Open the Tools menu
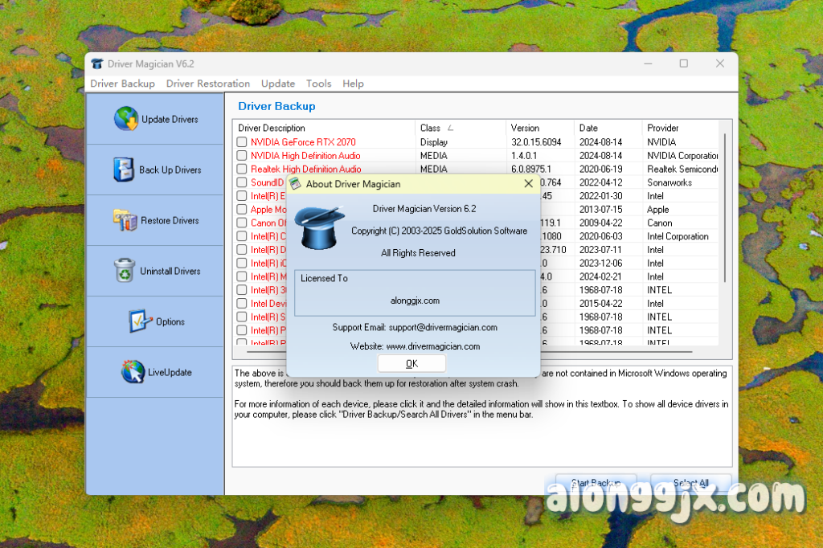823x548 pixels. point(318,84)
